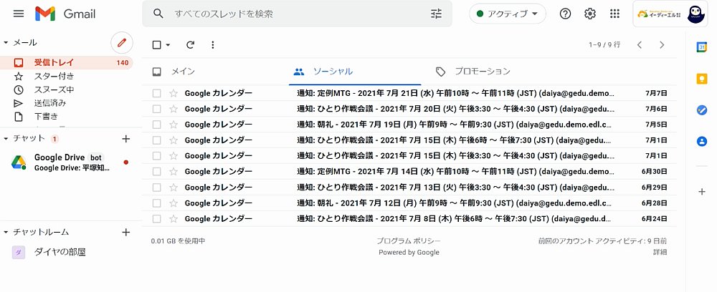The image size is (717, 292).
Task: Open スター付き folder
Action: (67, 76)
